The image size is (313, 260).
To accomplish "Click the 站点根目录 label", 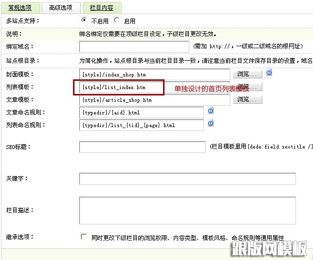I will point(22,60).
